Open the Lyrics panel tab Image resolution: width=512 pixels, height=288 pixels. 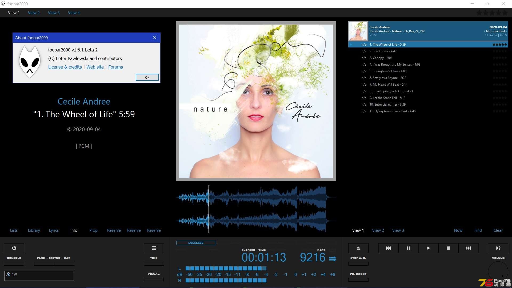tap(54, 230)
